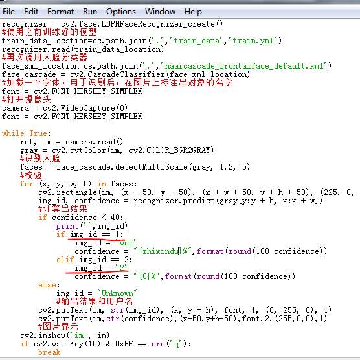Click the 'cv2.putText(im, str(img_id)' line
The width and height of the screenshot is (360, 360).
click(x=185, y=310)
